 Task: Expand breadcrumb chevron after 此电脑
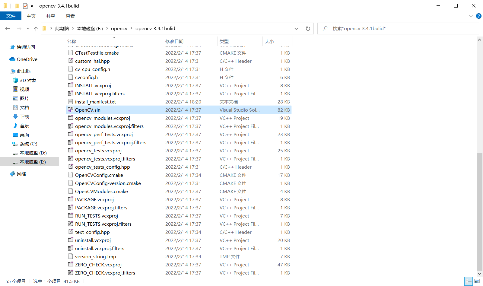coord(73,28)
